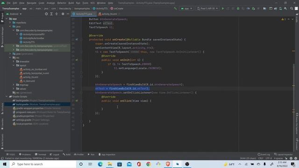This screenshot has width=299, height=168.
Task: Open the app run configuration dropdown
Action: click(186, 8)
